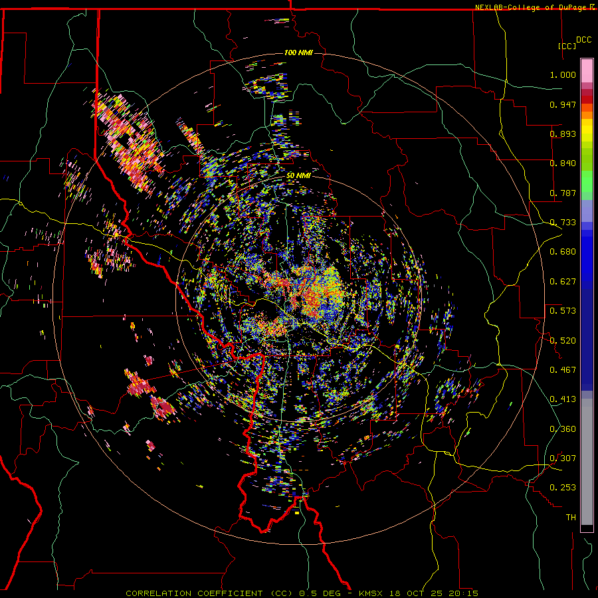Screen dimensions: 598x598
Task: Click the bright green segment of the color bar
Action: pos(587,181)
